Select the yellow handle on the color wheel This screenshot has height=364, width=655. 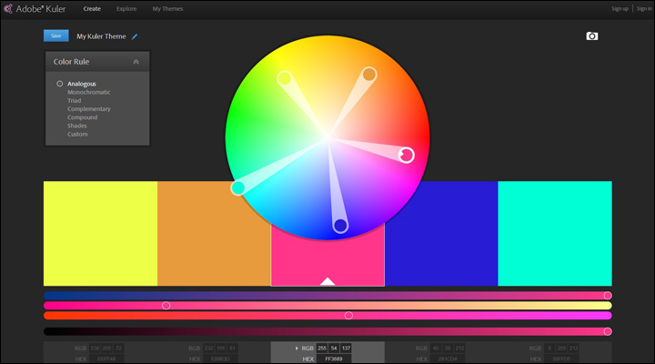click(x=284, y=78)
